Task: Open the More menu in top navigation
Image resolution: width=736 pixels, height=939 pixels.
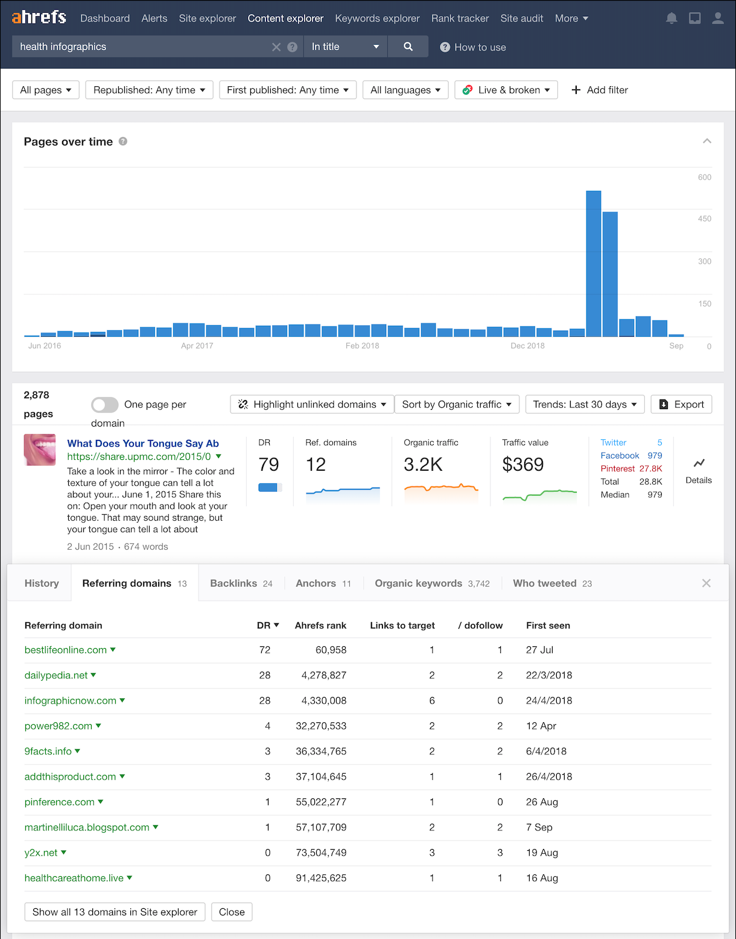Action: click(571, 18)
